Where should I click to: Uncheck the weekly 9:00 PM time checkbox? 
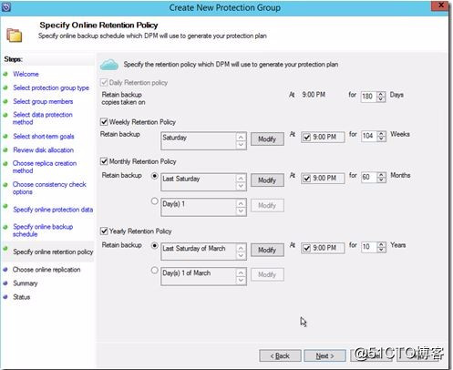tap(307, 138)
